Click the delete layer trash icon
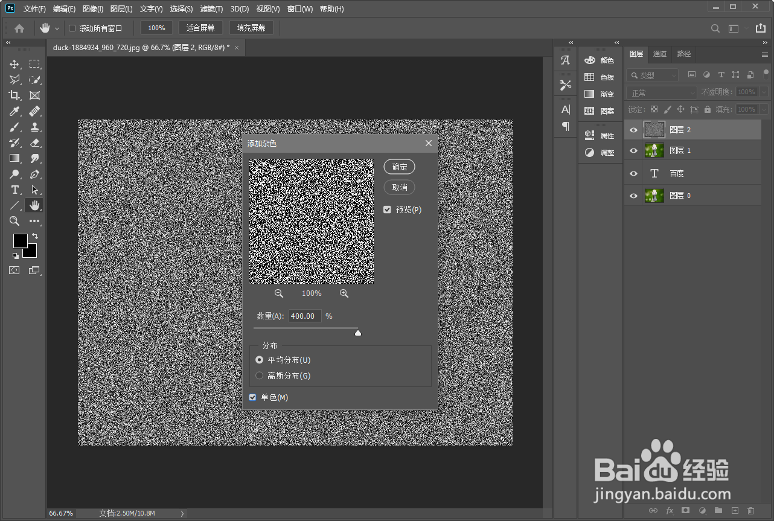 coord(751,511)
